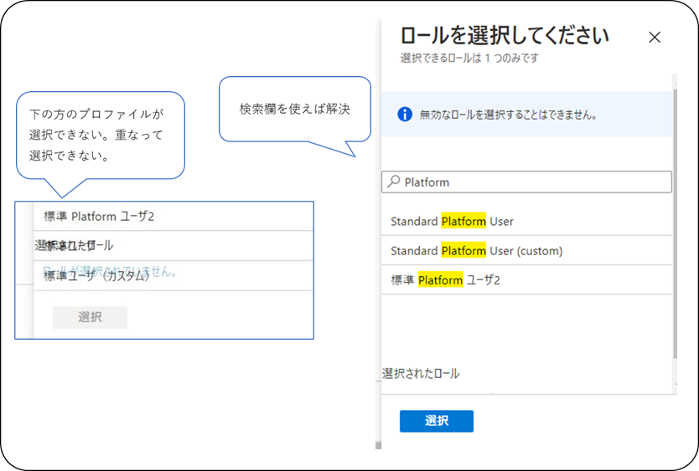Viewport: 699px width, 471px height.
Task: Select 標準ユーザ (カスタム) in left list
Action: (173, 276)
